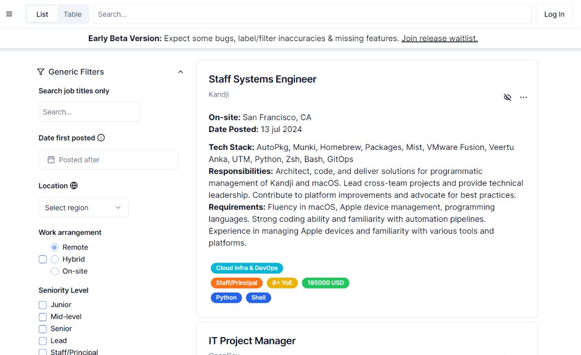581x355 pixels.
Task: Open the IT Project Manager job title
Action: point(252,341)
